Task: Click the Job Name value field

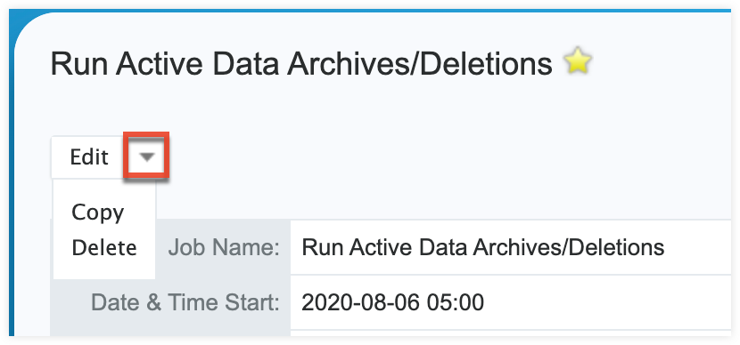Action: click(x=511, y=247)
